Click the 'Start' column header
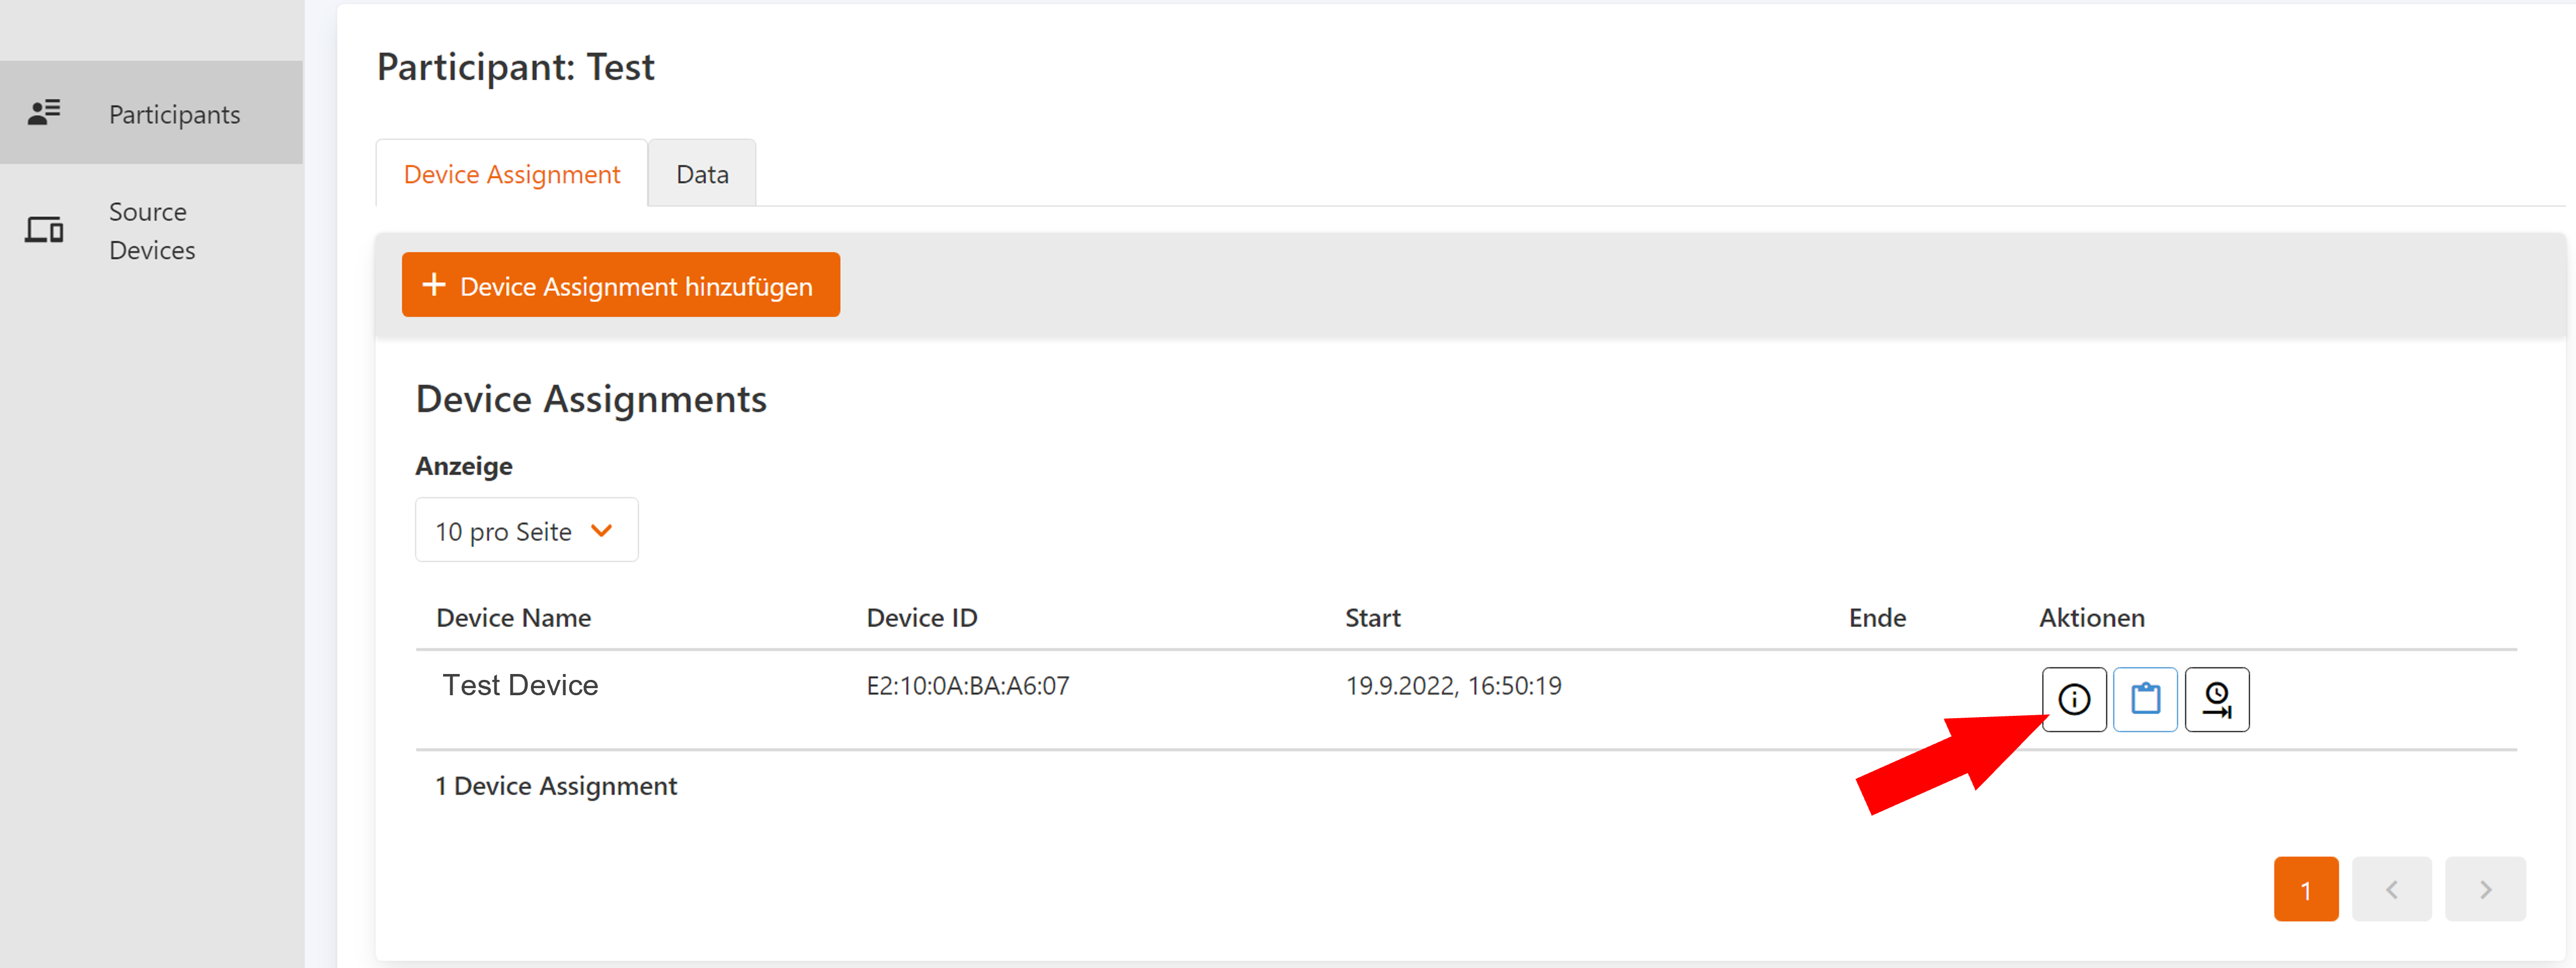The height and width of the screenshot is (968, 2576). [x=1372, y=617]
